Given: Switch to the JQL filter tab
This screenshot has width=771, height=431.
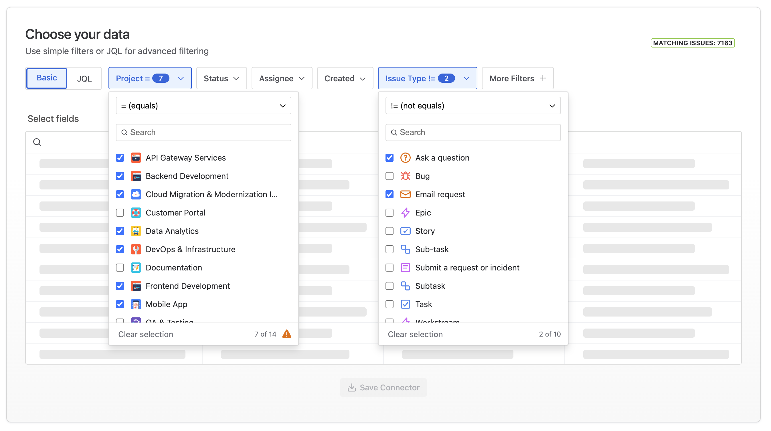Looking at the screenshot, I should tap(84, 78).
